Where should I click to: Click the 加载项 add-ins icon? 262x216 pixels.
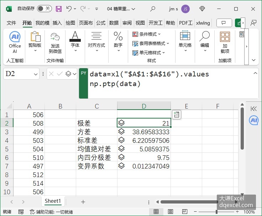pyautogui.click(x=225, y=42)
